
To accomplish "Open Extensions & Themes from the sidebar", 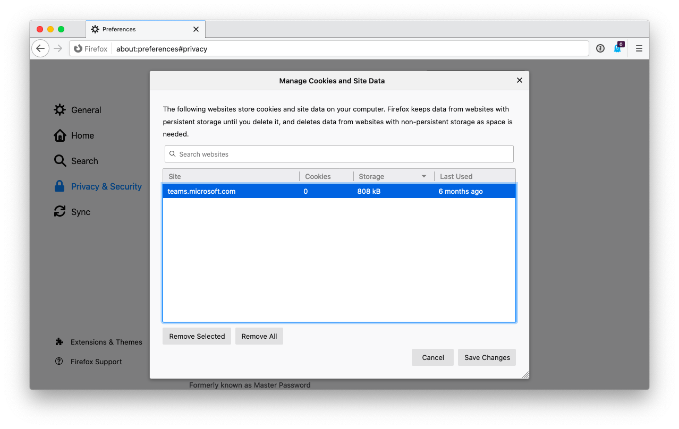I will tap(106, 342).
